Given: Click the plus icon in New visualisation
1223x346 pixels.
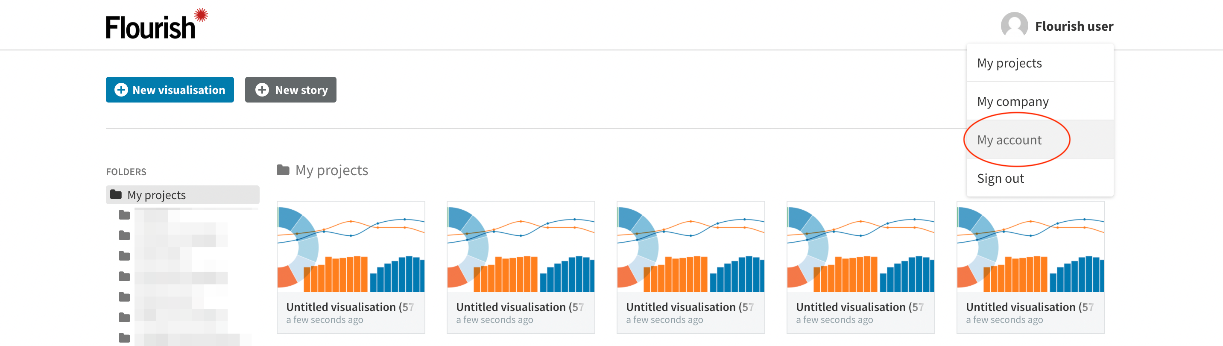Looking at the screenshot, I should tap(121, 90).
